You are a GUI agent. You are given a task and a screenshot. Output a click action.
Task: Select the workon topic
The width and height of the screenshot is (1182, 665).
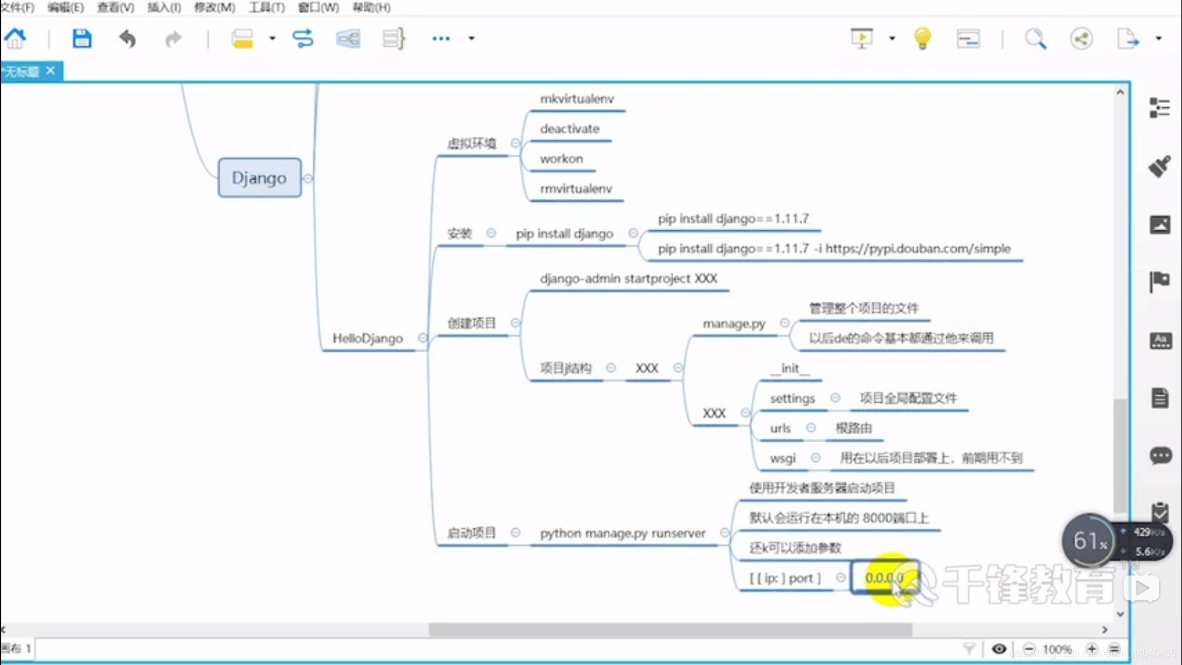pos(561,159)
